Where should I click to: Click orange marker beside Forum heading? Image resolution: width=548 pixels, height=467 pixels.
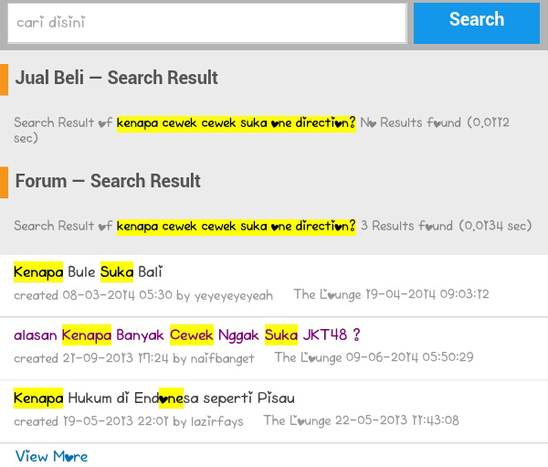coord(4,183)
